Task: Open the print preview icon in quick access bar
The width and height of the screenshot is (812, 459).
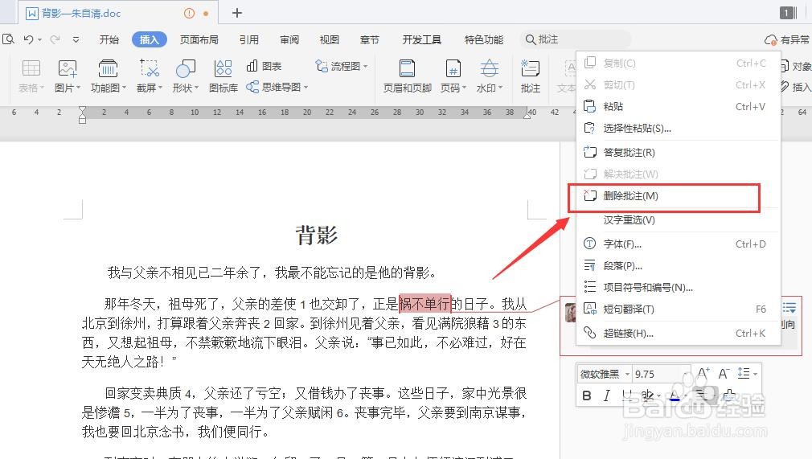Action: click(x=8, y=39)
